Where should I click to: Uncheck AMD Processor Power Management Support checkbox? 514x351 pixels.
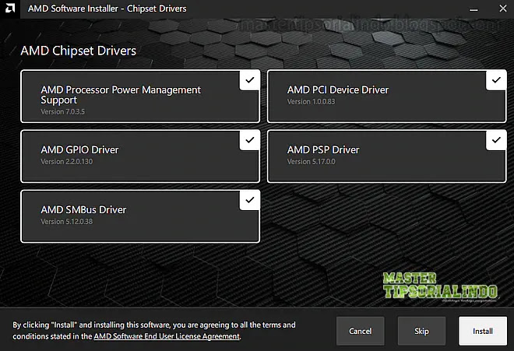coord(249,80)
